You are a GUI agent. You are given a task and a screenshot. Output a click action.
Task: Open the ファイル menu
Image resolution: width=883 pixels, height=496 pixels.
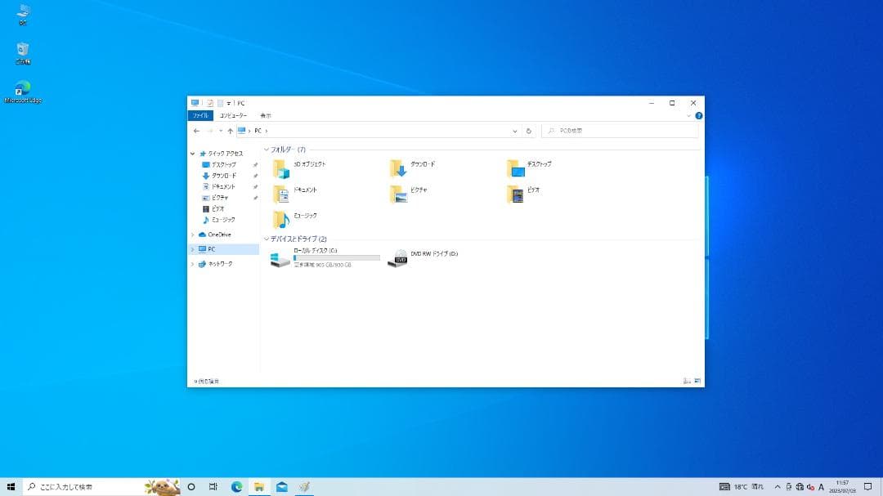[x=200, y=115]
